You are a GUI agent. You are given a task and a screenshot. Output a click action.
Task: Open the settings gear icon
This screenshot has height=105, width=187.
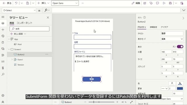[x=3, y=95]
